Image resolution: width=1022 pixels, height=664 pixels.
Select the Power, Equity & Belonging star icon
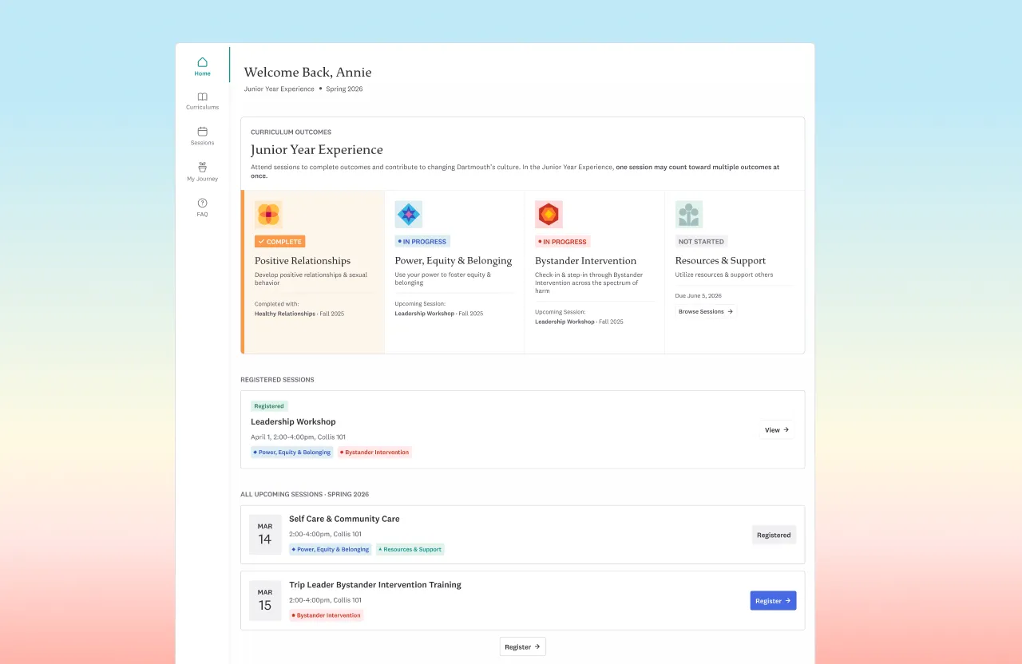click(x=409, y=215)
